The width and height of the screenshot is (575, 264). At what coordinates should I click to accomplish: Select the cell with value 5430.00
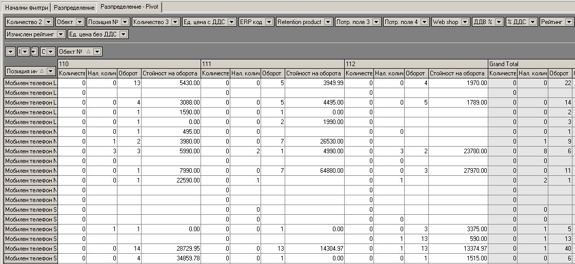(x=171, y=83)
